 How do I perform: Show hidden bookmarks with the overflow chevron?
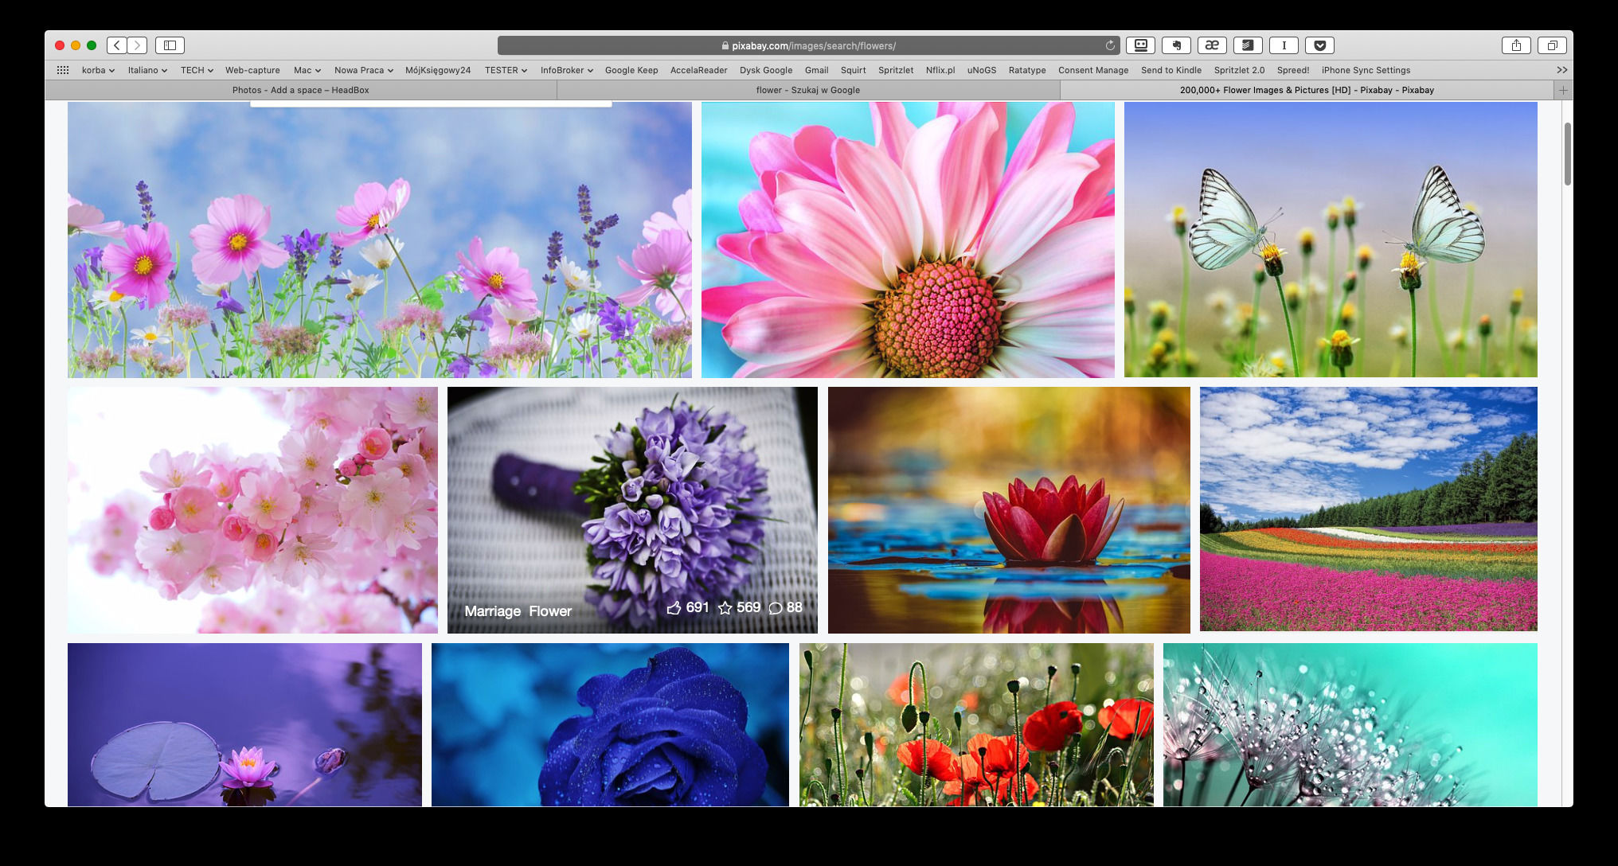click(1561, 70)
